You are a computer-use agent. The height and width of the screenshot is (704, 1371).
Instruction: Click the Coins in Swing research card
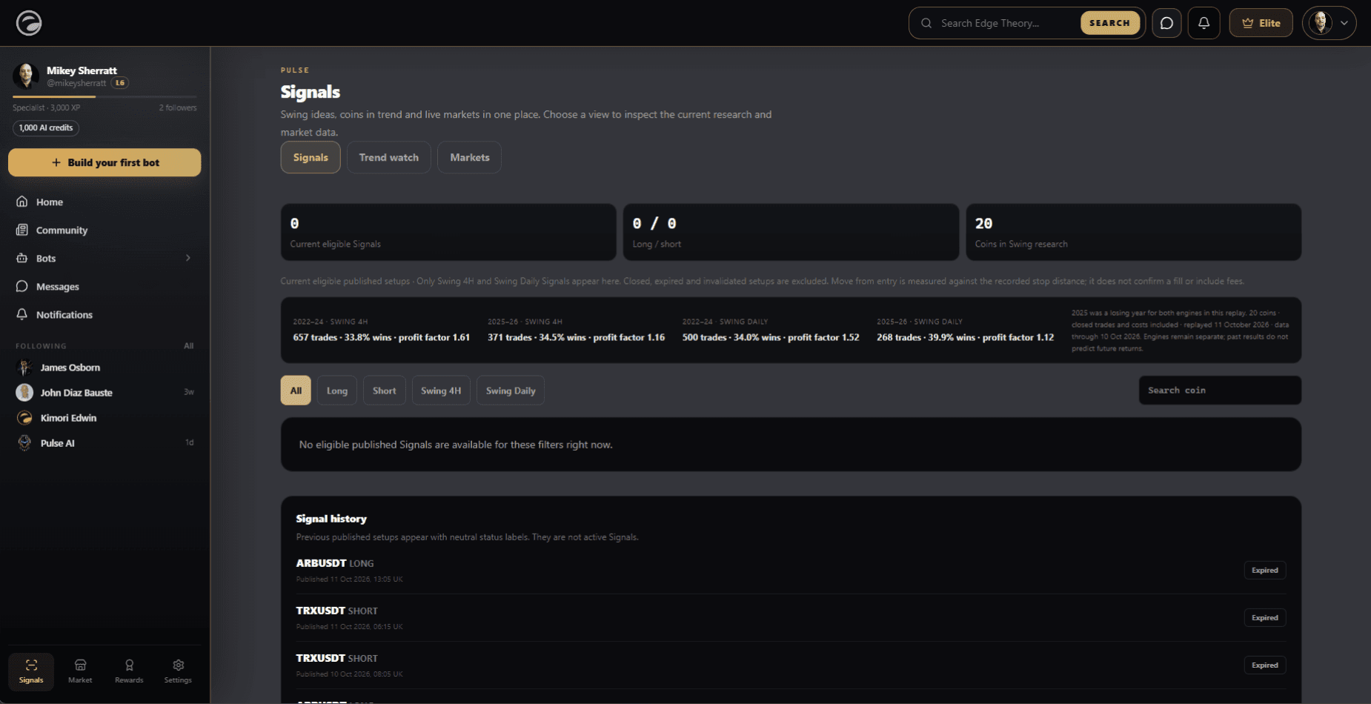(x=1133, y=232)
